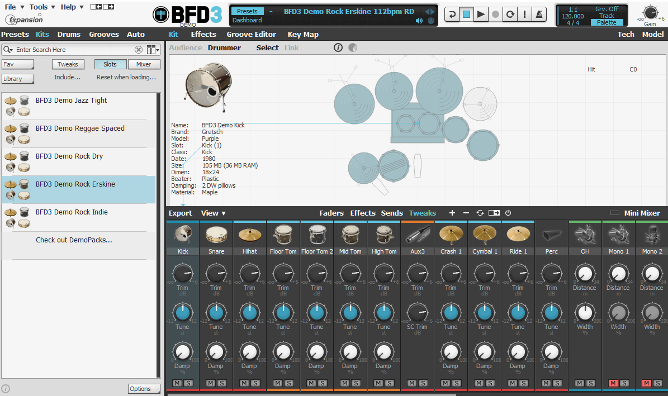Click the panic exclamation mark icon

pos(524,15)
